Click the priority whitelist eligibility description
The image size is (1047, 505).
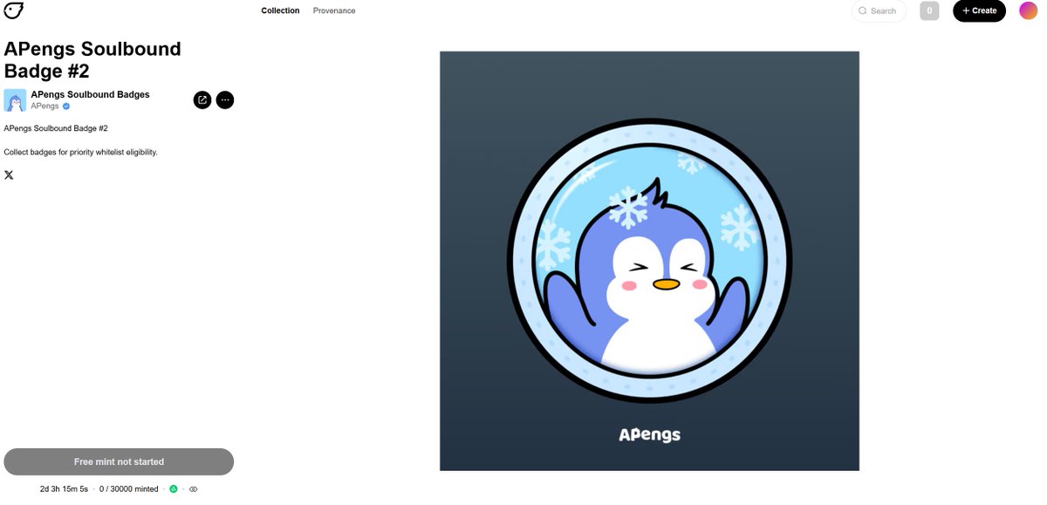pyautogui.click(x=80, y=153)
